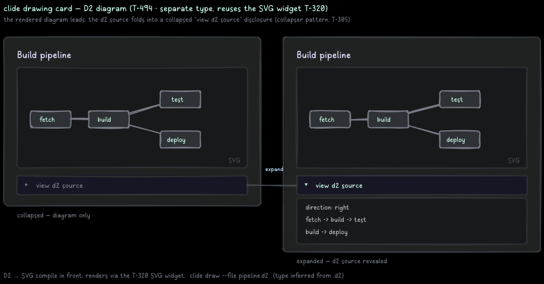Click the expanded view d2 source header text
The height and width of the screenshot is (284, 544).
coord(339,186)
